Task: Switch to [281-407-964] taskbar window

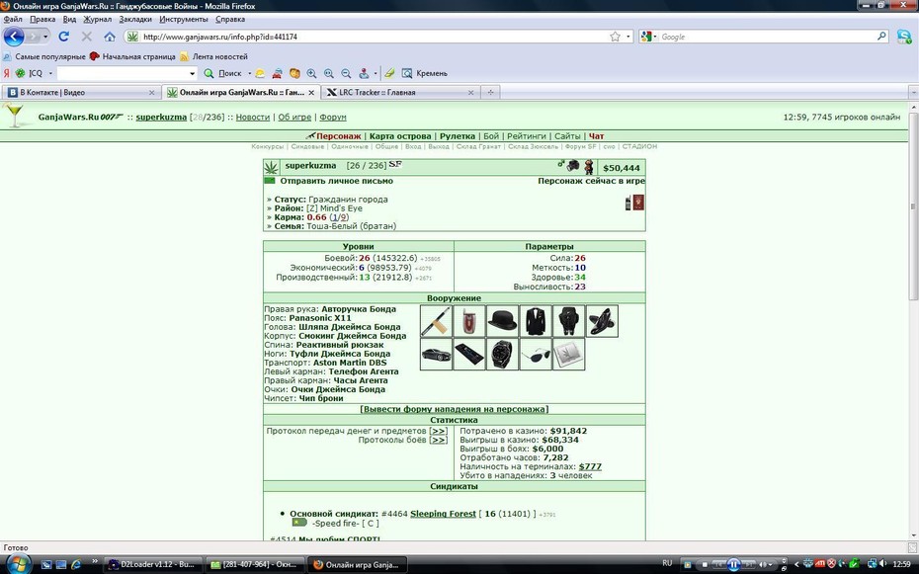Action: pos(255,565)
